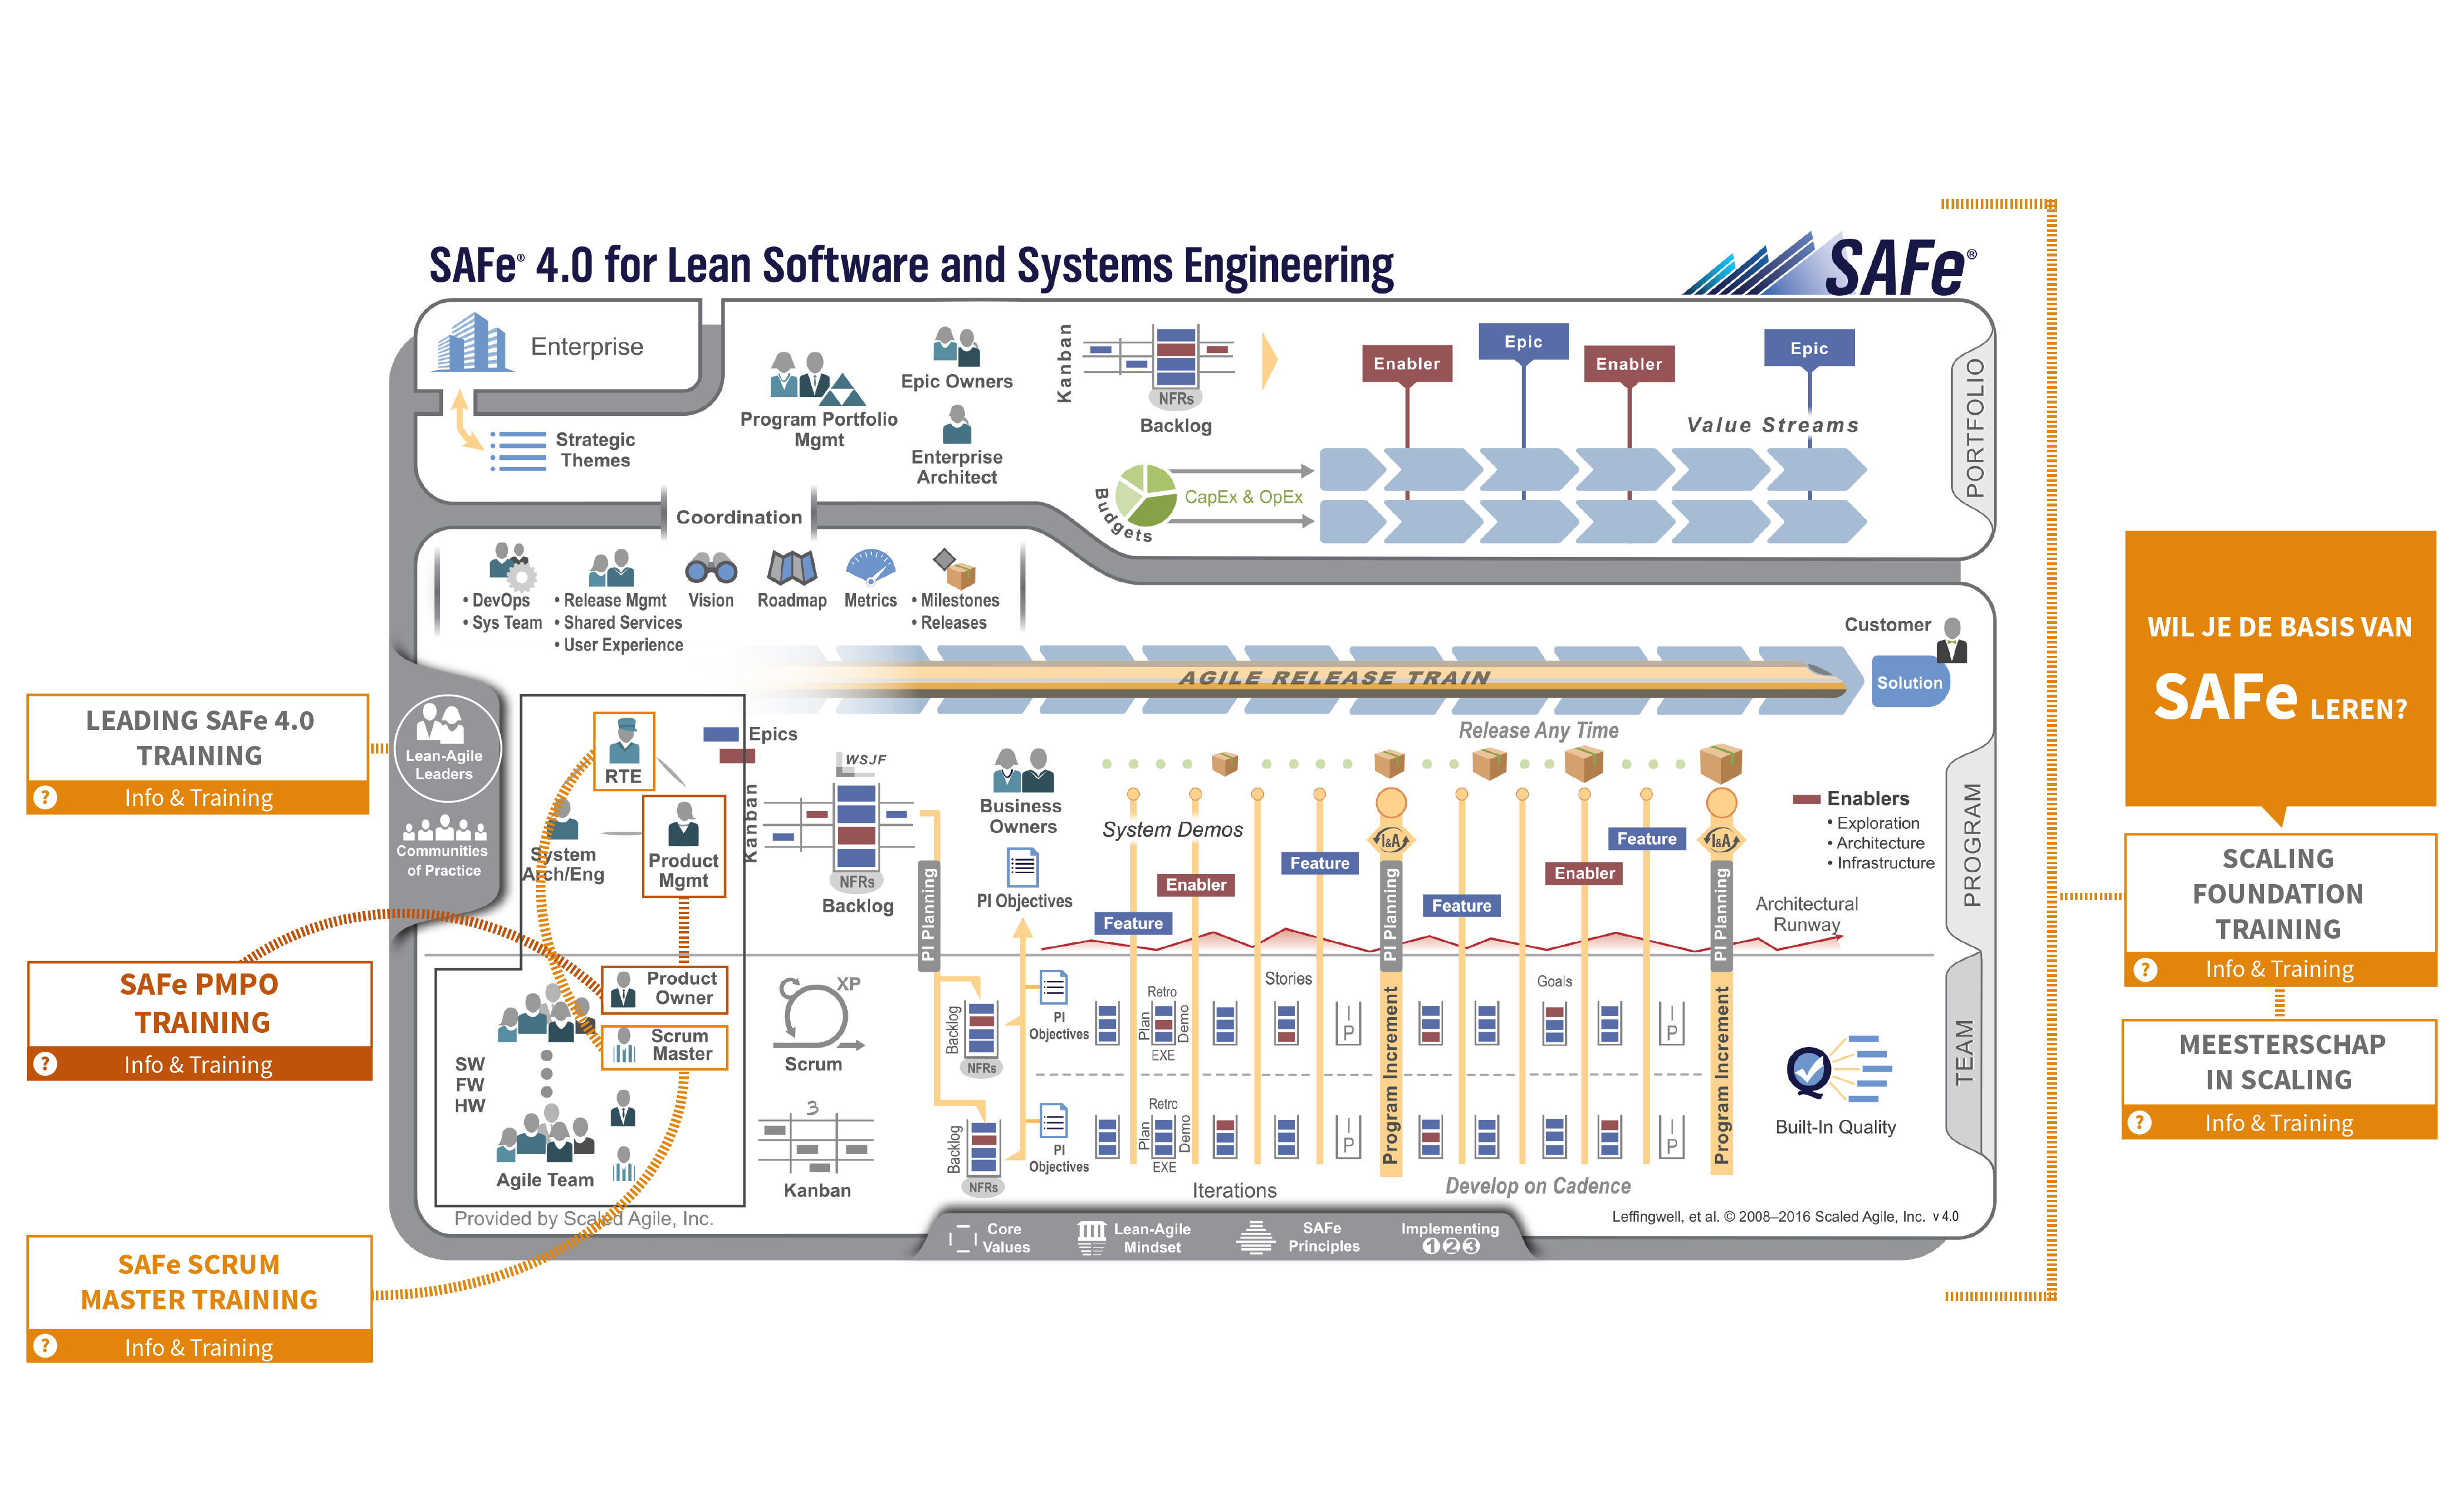The height and width of the screenshot is (1487, 2464).
Task: Click the WSJF label above program backlog
Action: click(x=866, y=760)
